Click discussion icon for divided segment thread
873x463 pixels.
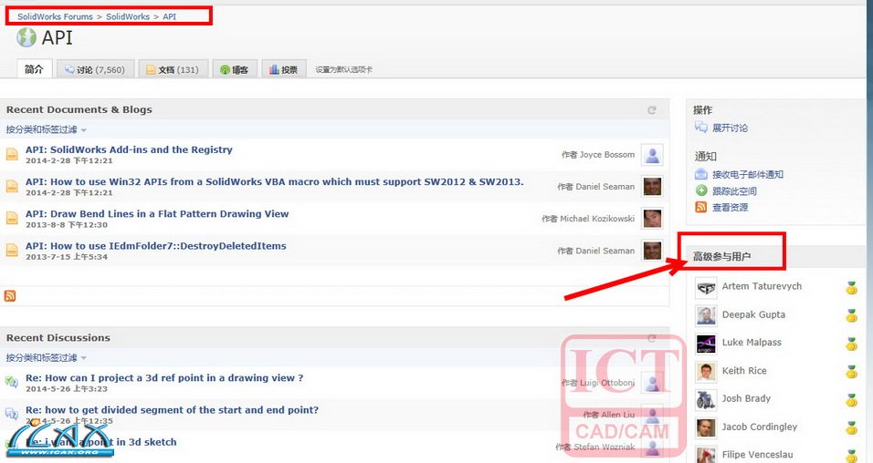point(12,414)
